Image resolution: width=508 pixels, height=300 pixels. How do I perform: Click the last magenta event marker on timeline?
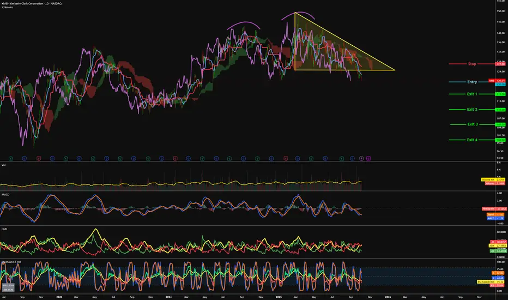click(368, 158)
